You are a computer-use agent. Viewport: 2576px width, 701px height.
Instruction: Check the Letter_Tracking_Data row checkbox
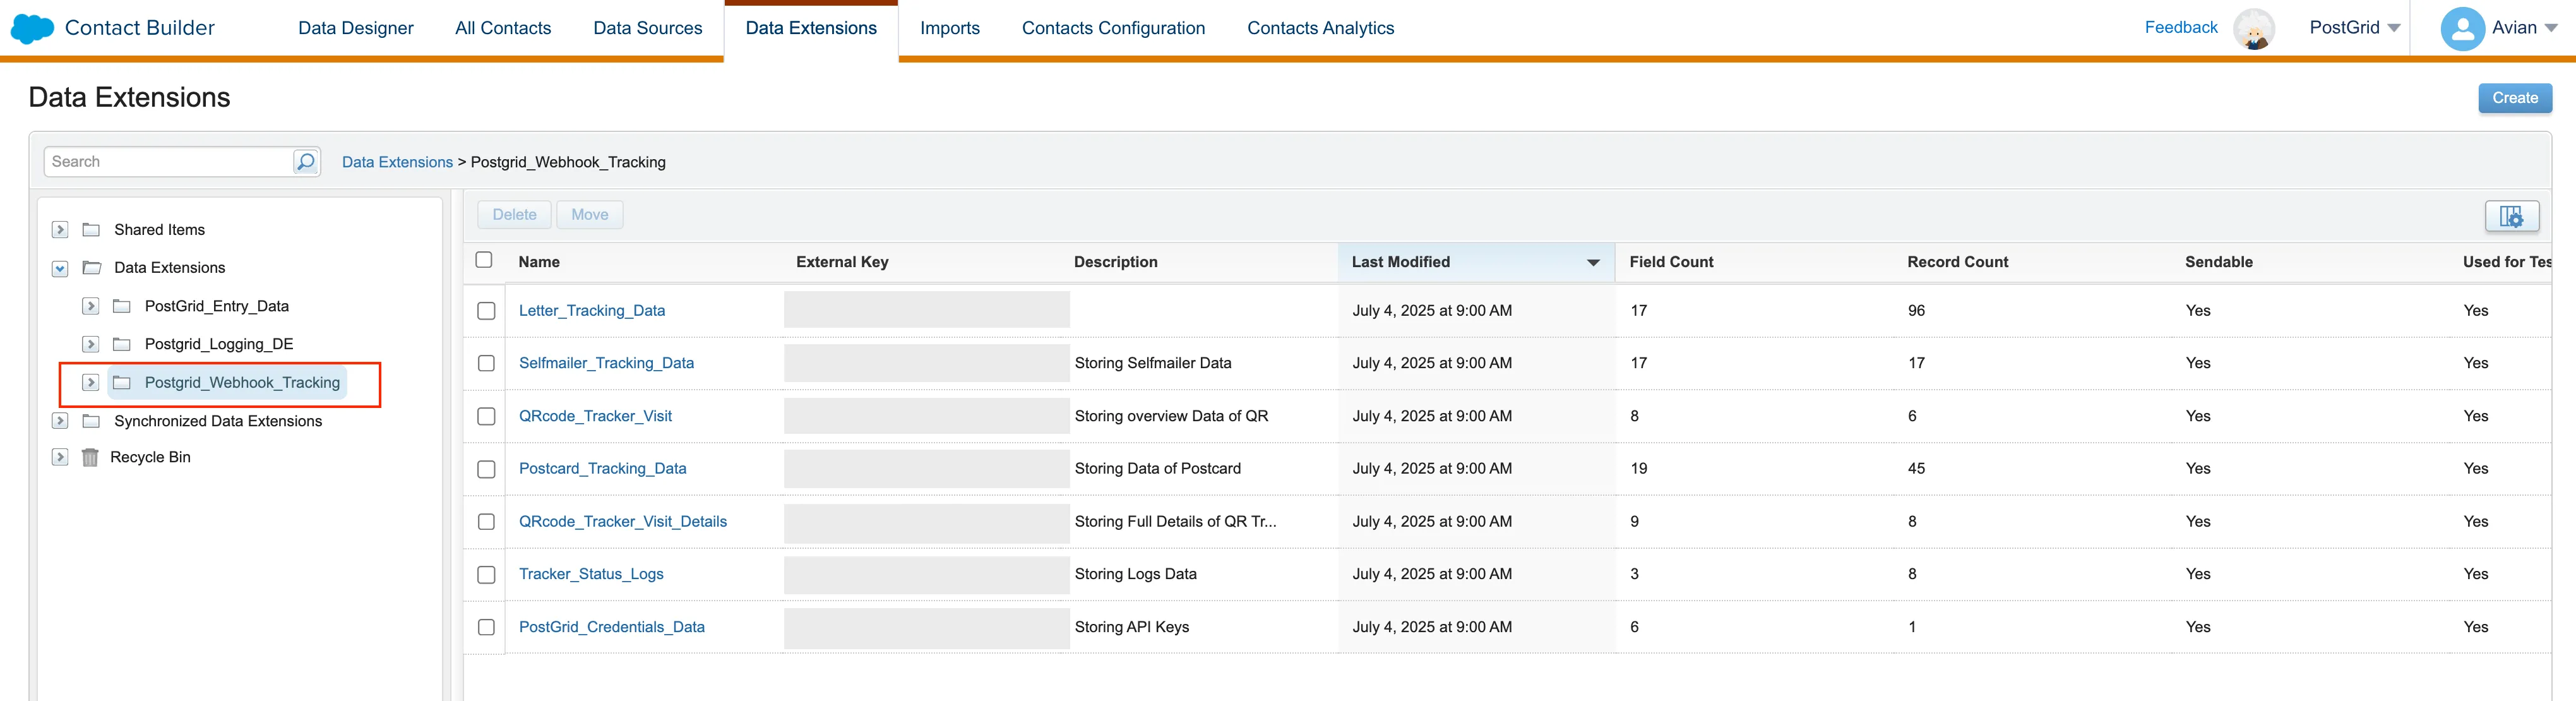[486, 311]
